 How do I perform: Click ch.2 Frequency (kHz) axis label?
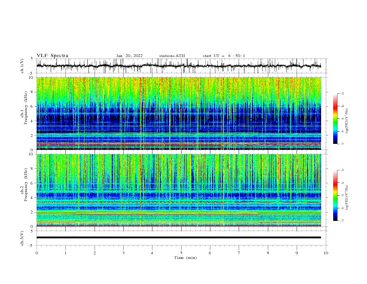click(x=24, y=185)
